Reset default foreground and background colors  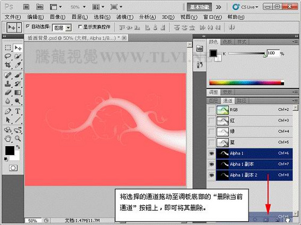pos(6,159)
